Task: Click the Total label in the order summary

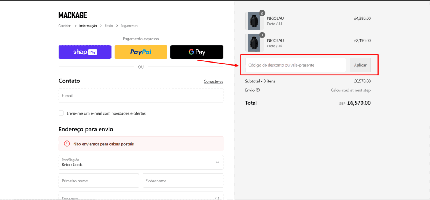Action: [251, 103]
